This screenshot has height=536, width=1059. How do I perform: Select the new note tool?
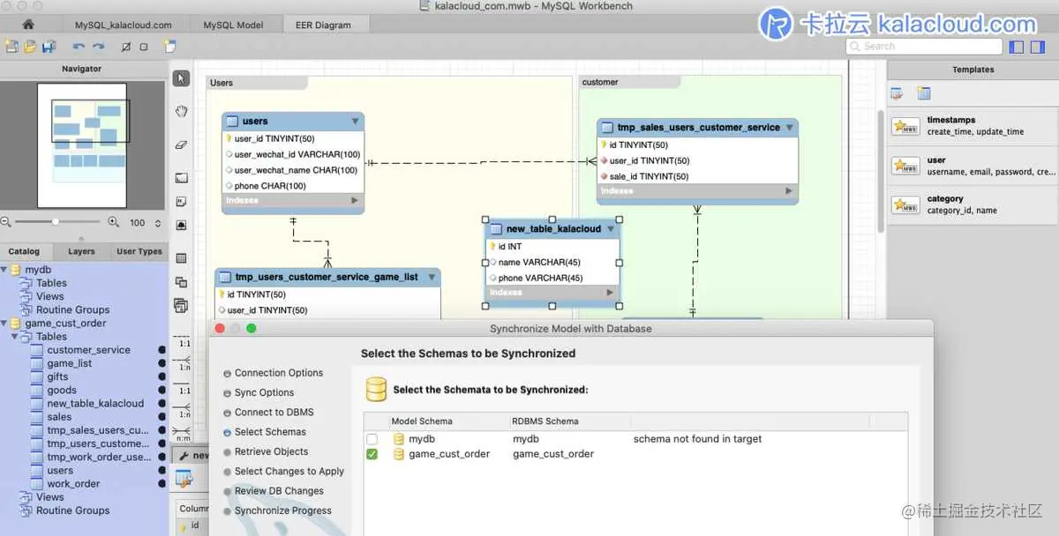[181, 201]
